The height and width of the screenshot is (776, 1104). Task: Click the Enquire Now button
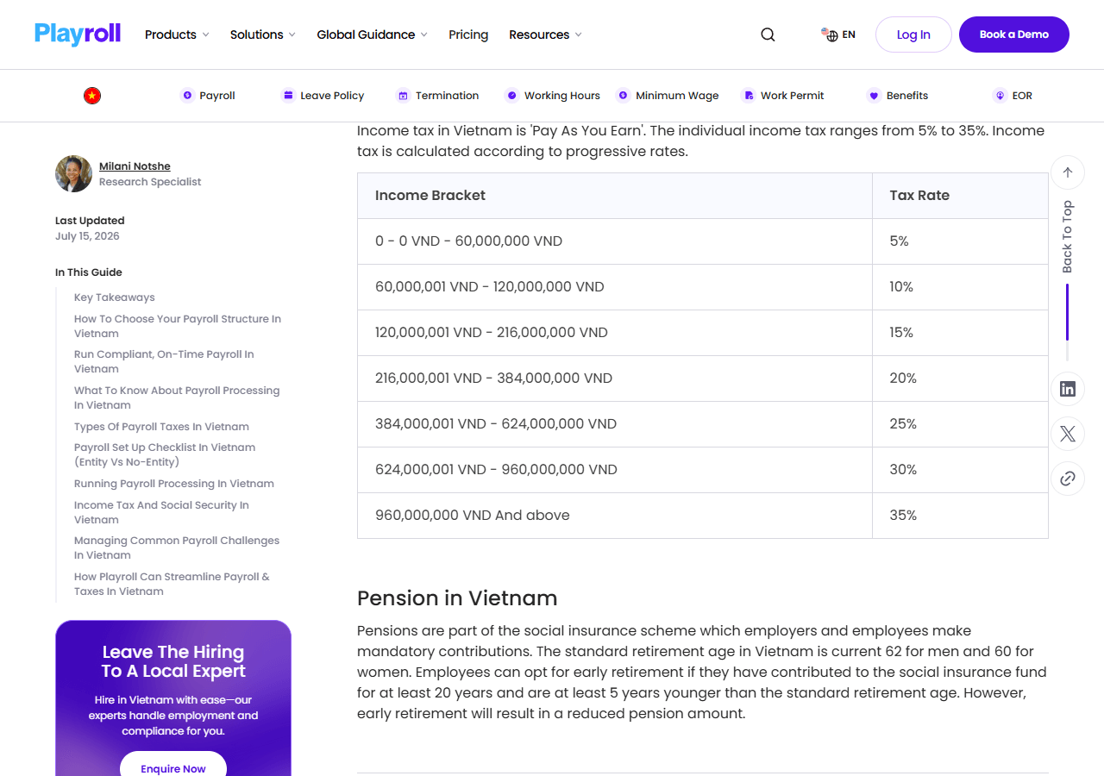point(173,768)
